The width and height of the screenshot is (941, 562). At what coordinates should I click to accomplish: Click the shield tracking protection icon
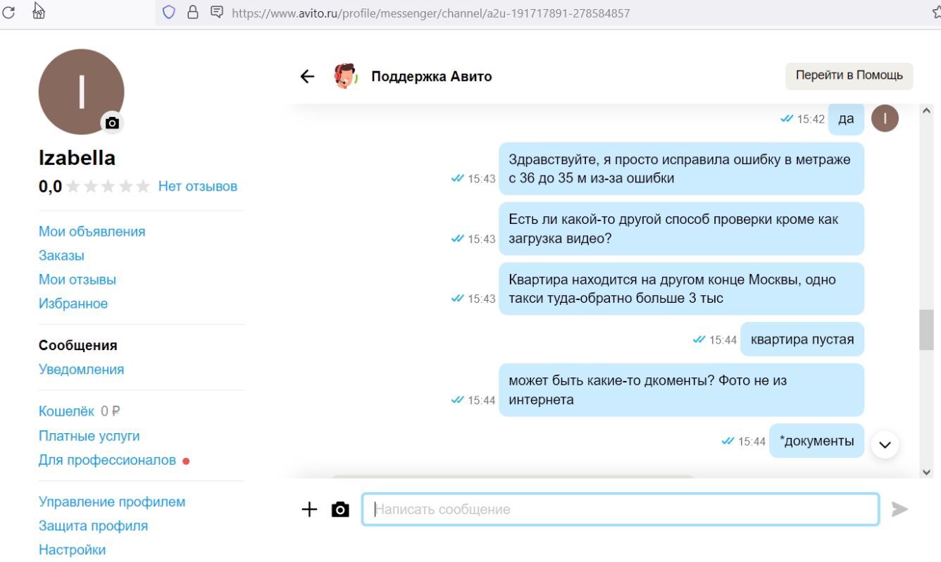[x=168, y=13]
